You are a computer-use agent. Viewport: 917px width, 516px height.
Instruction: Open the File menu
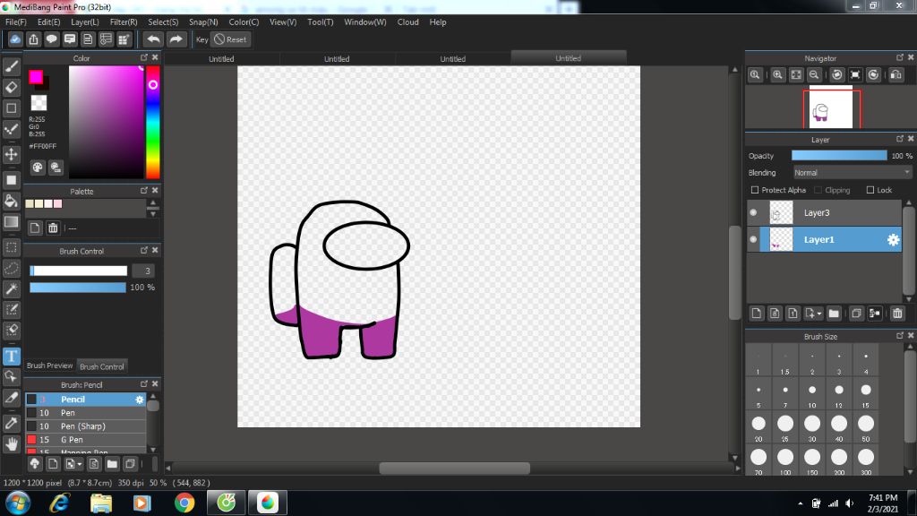16,22
